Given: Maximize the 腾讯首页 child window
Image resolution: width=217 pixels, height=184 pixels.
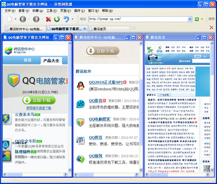Looking at the screenshot, I should coord(204,38).
